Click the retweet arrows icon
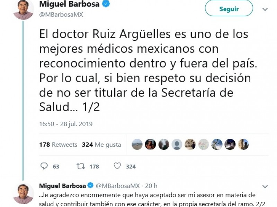Viewport: 277px width, 207px height. pos(81,166)
